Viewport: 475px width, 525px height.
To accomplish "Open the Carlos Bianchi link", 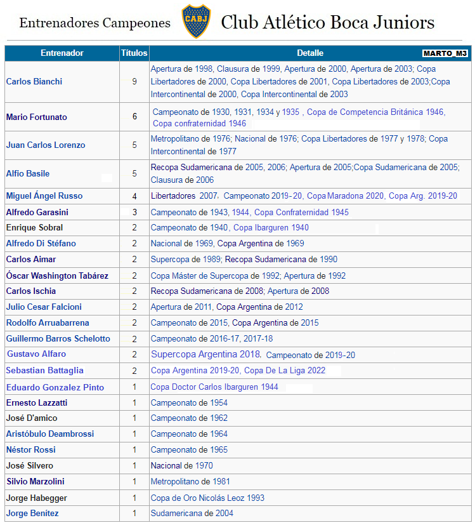I will (34, 81).
